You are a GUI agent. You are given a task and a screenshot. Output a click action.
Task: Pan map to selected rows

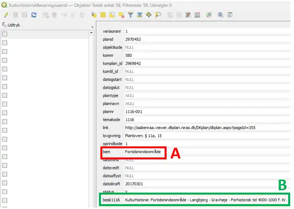pyautogui.click(x=149, y=15)
